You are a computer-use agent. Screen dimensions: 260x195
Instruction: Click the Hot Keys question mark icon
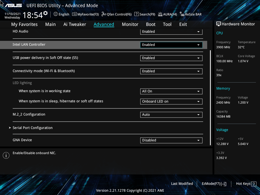tap(254, 184)
